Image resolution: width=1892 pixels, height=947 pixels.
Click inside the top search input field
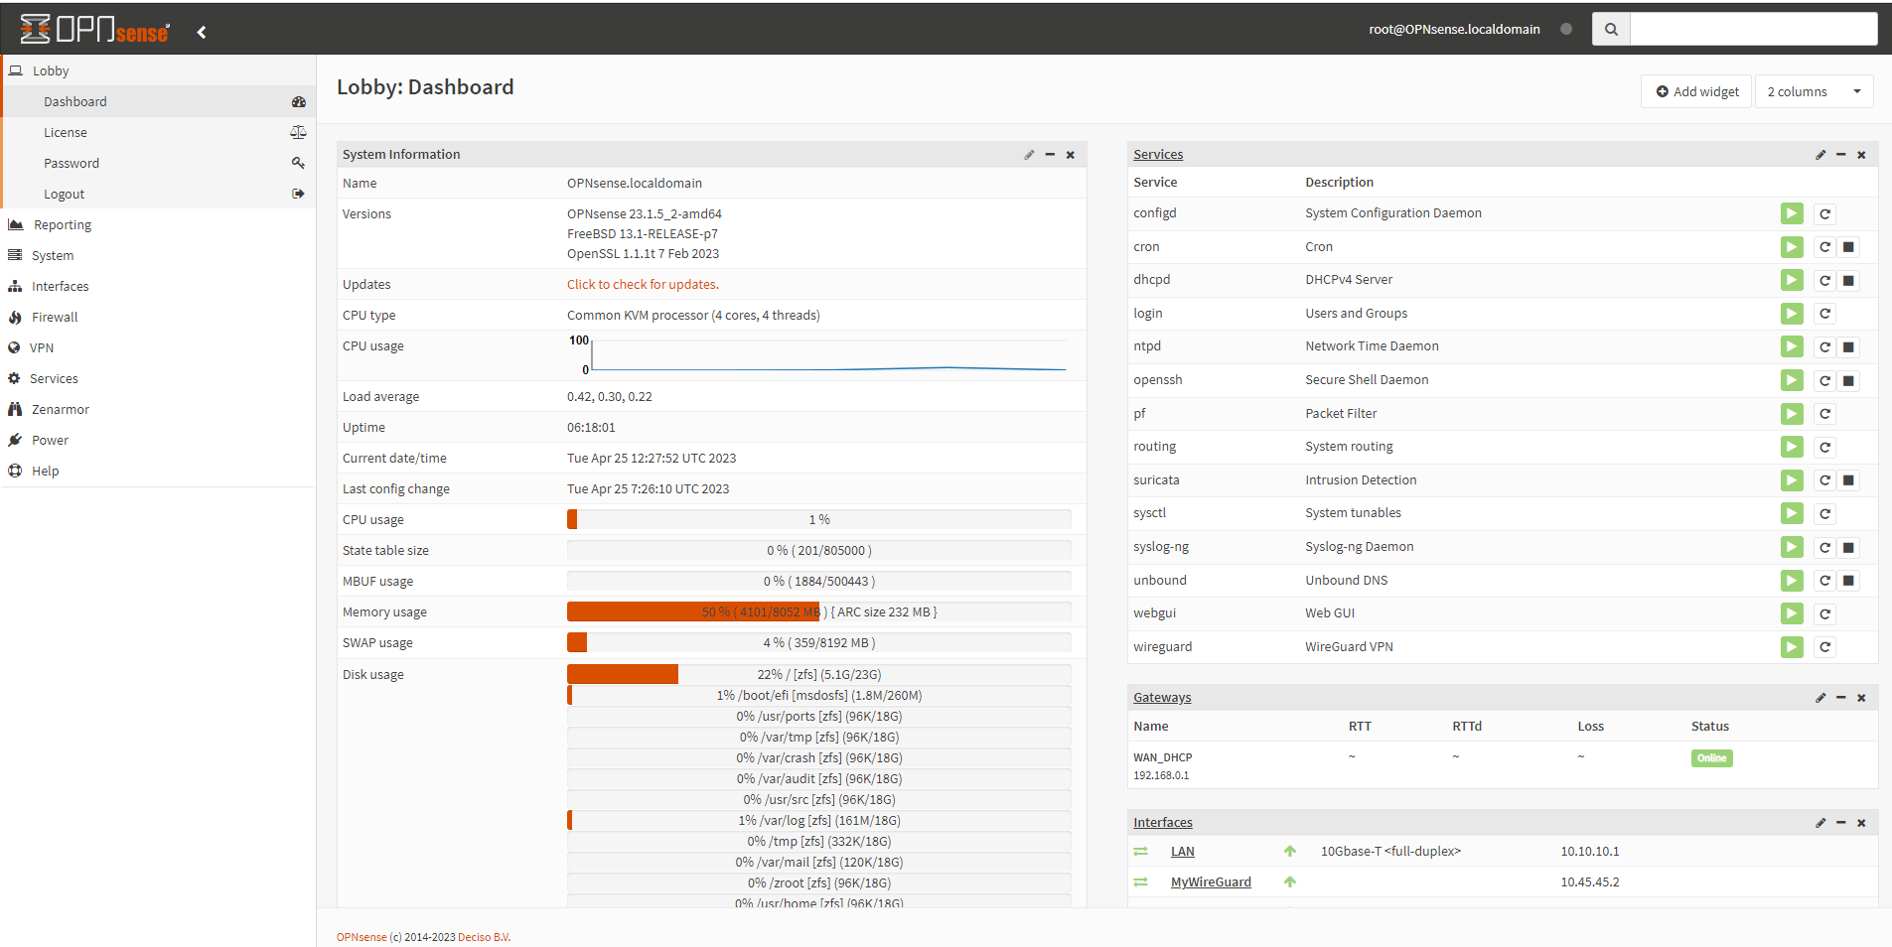click(x=1753, y=29)
